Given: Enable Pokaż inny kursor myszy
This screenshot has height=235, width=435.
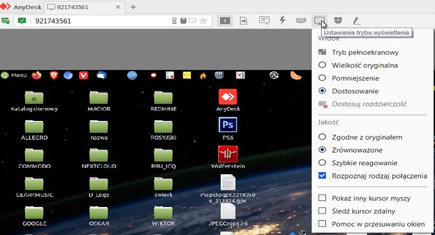Looking at the screenshot, I should pos(322,198).
